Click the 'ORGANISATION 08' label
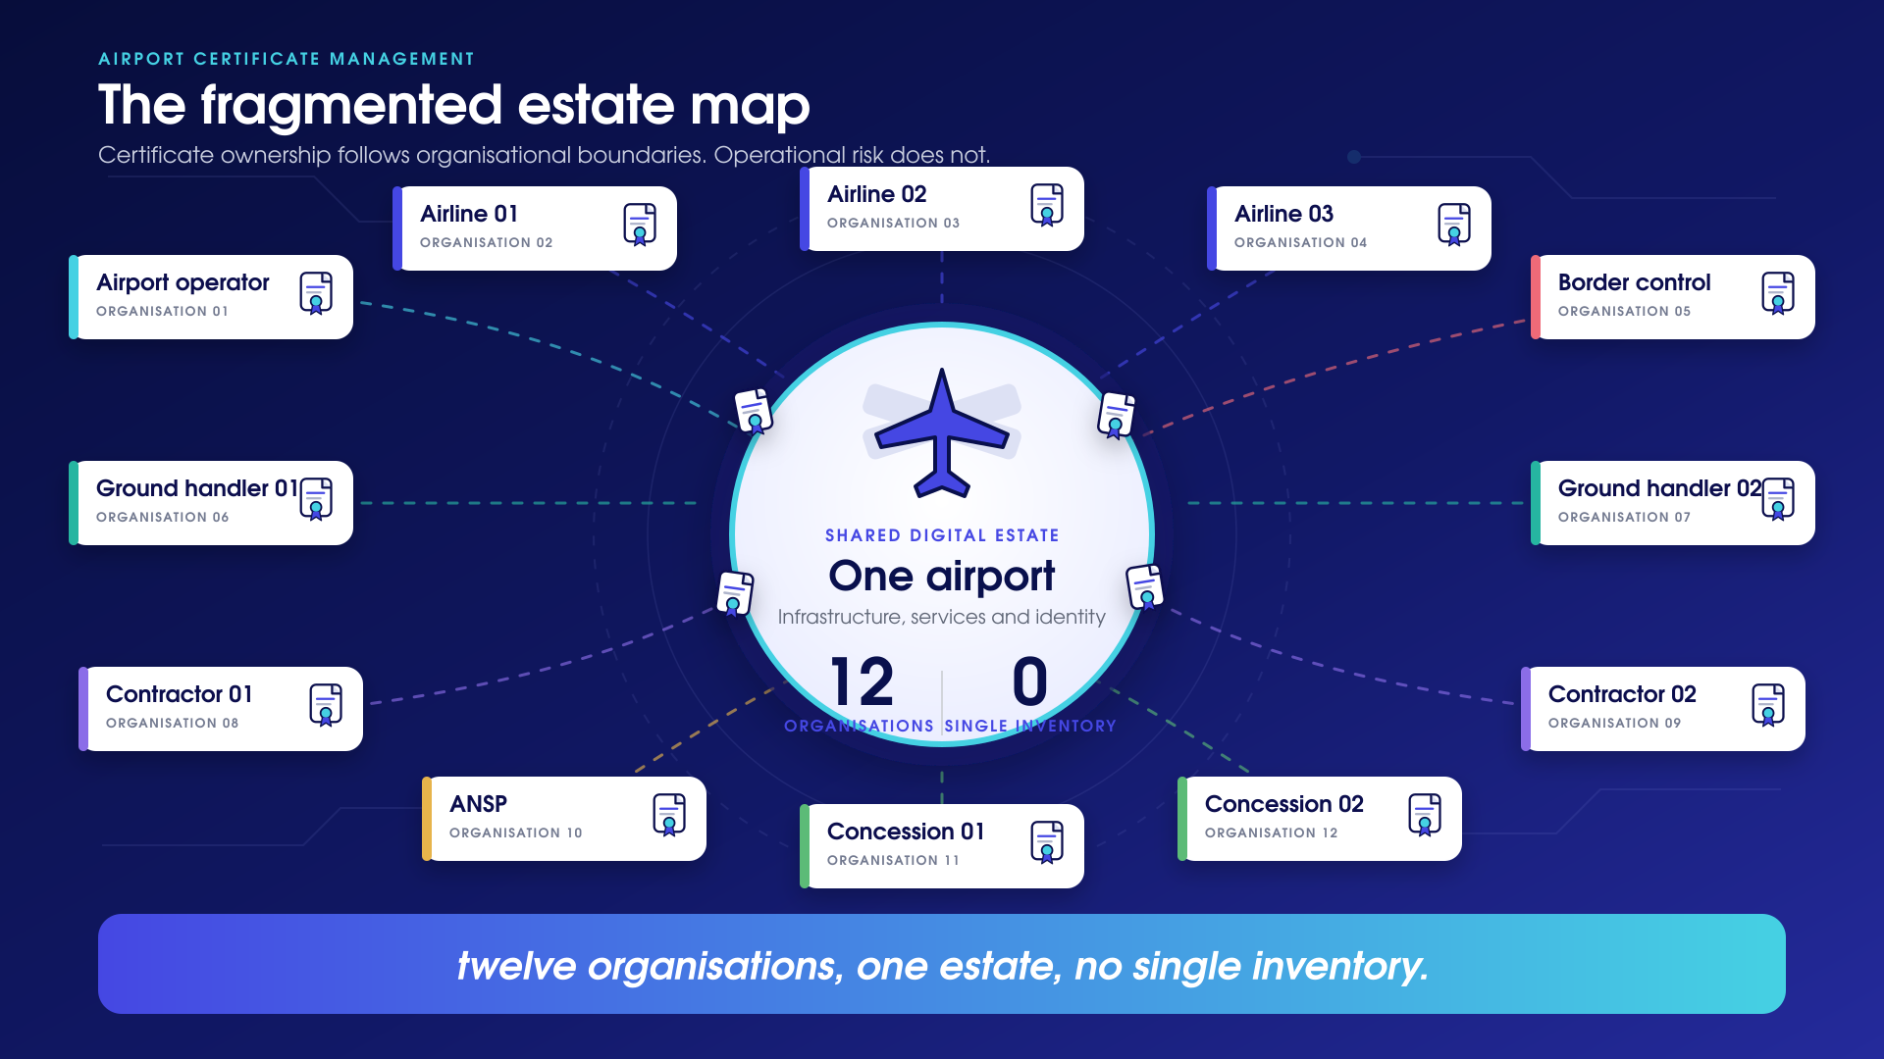Screen dimensions: 1884x1059 tap(173, 723)
